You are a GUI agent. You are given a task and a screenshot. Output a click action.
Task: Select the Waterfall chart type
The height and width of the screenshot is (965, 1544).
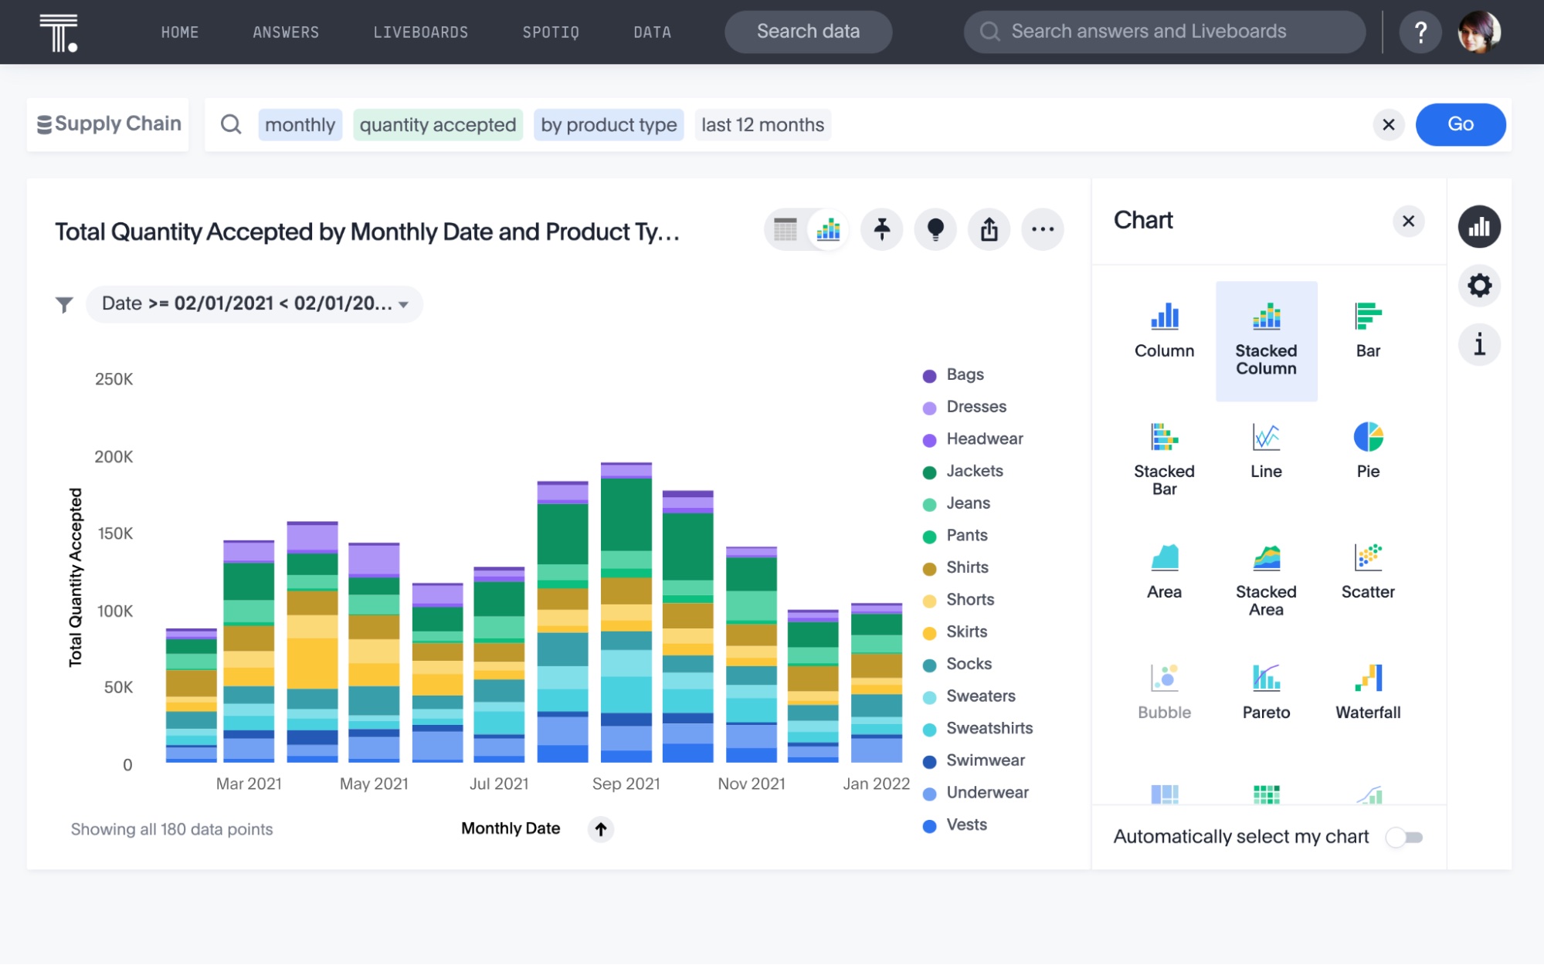coord(1366,689)
